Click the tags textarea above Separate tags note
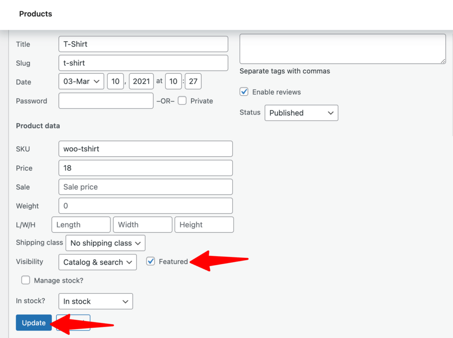The height and width of the screenshot is (338, 453). click(343, 48)
